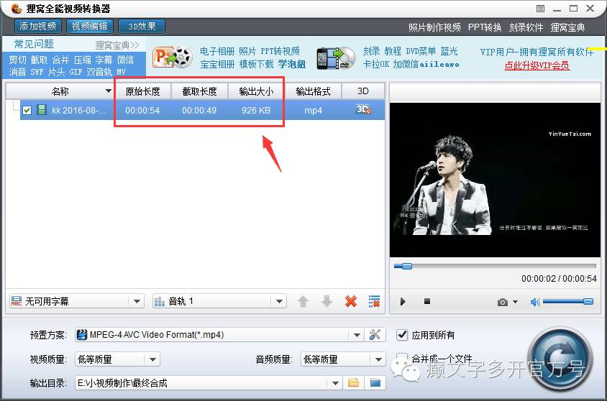
Task: Click the 狸窝宝典>> link
Action: [x=117, y=45]
